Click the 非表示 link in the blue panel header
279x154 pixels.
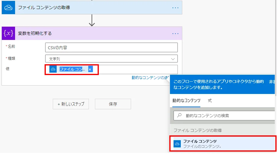(x=272, y=82)
